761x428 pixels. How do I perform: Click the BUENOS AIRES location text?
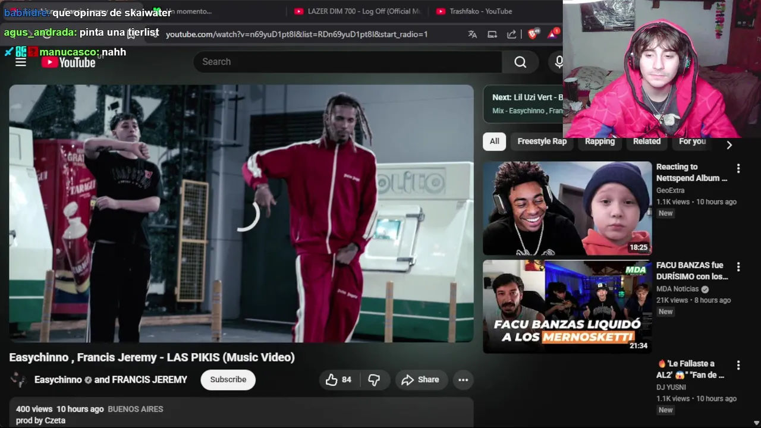click(x=136, y=409)
